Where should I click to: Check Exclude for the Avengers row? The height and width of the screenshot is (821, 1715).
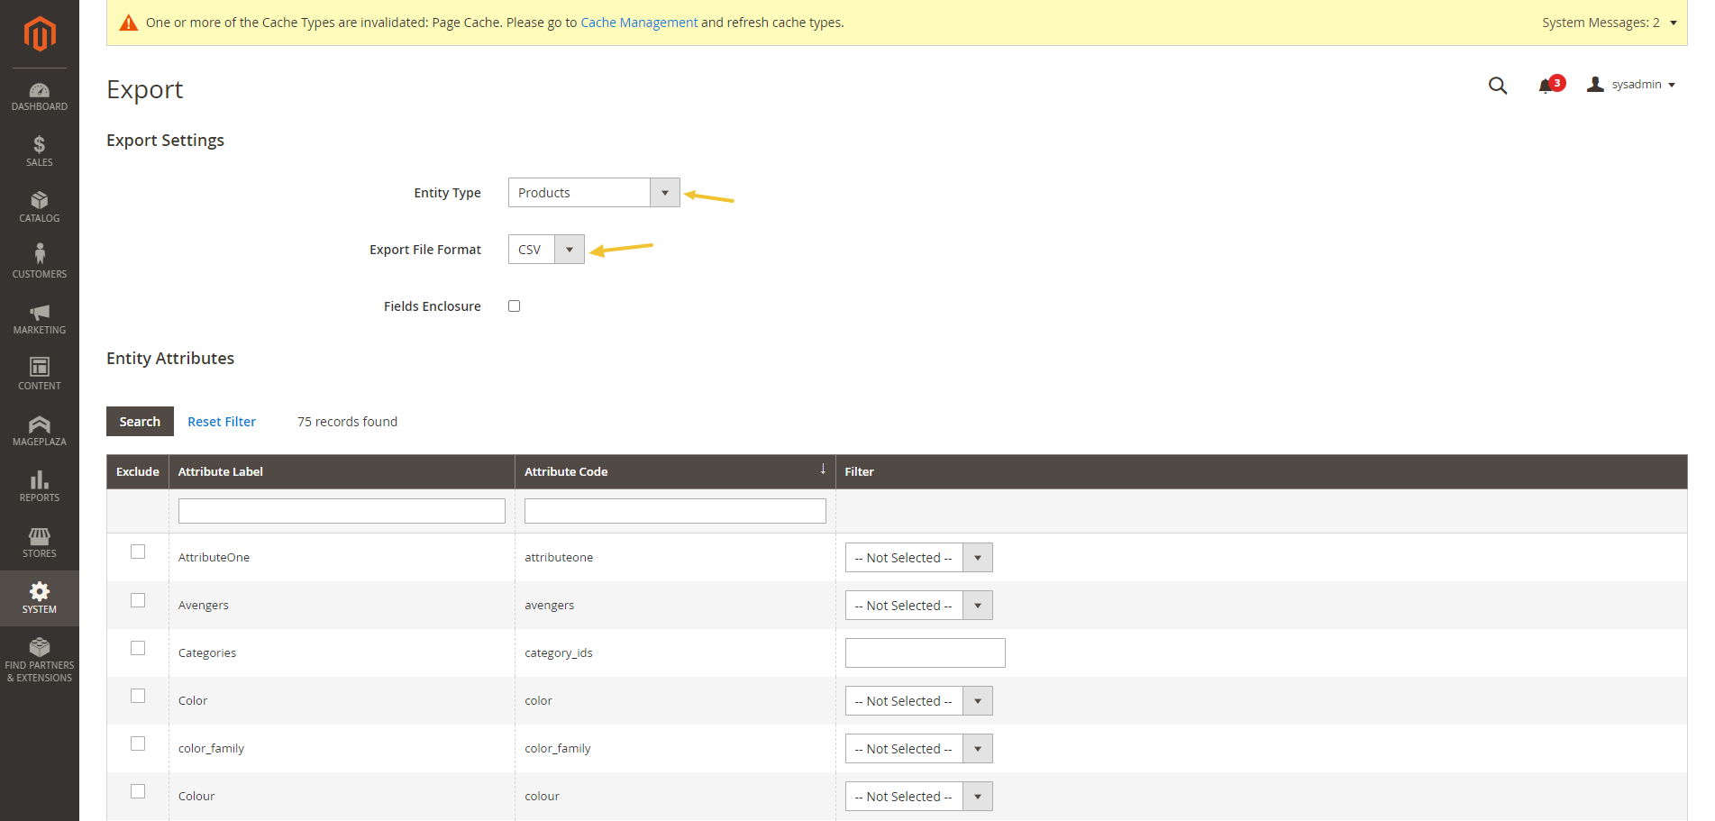click(138, 600)
